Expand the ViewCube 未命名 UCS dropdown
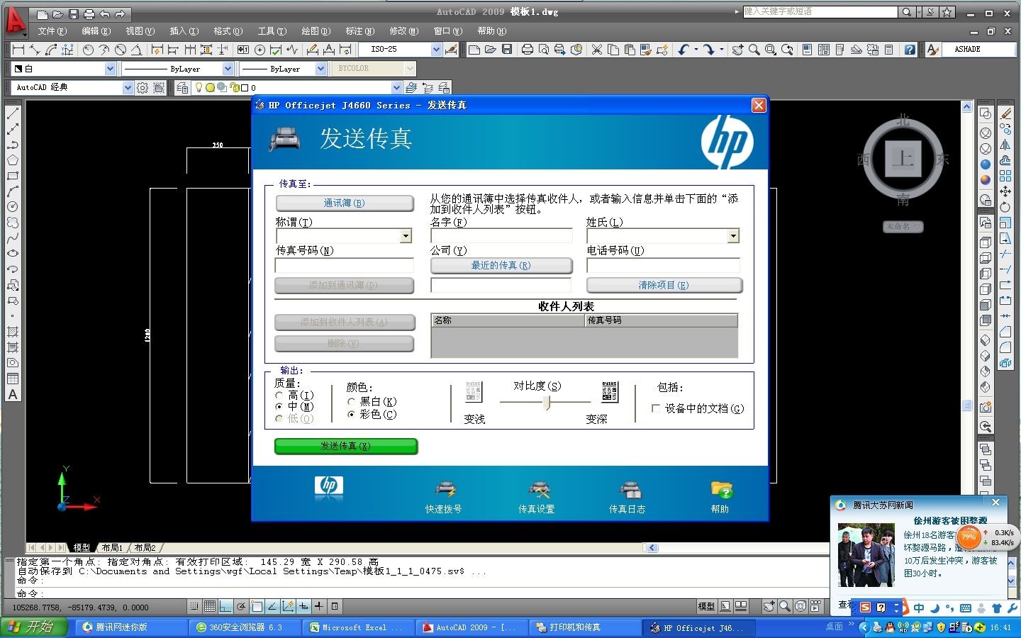The image size is (1021, 638). [903, 227]
